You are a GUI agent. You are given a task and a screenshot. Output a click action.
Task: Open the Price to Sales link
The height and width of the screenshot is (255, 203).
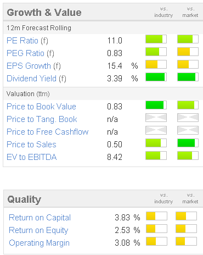(x=31, y=145)
